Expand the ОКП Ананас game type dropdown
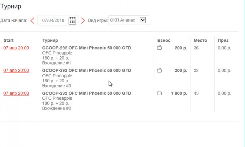Viewport: 245px width, 147px height. coord(142,20)
